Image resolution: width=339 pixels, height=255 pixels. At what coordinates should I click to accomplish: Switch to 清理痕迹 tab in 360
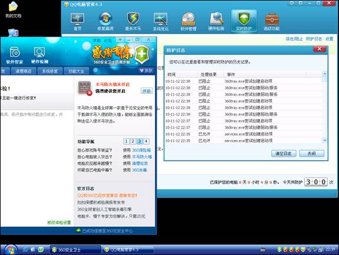[x=24, y=71]
